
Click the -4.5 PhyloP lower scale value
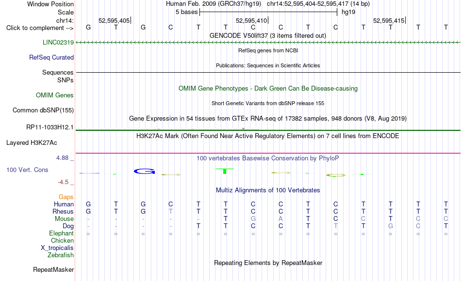pyautogui.click(x=63, y=182)
